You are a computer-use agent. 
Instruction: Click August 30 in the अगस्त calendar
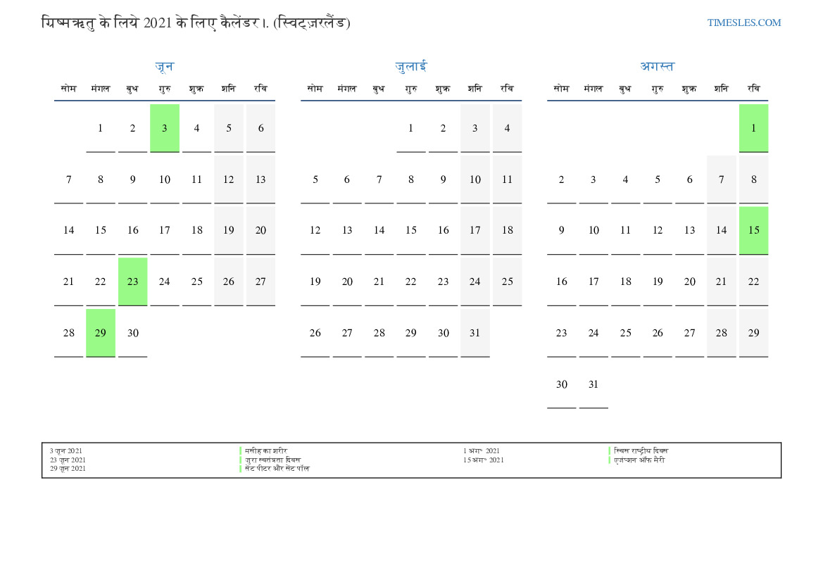pos(562,384)
